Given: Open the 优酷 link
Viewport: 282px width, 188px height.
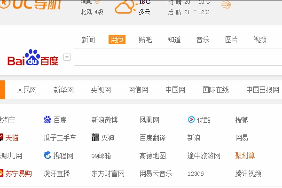Looking at the screenshot, I should [x=204, y=120].
